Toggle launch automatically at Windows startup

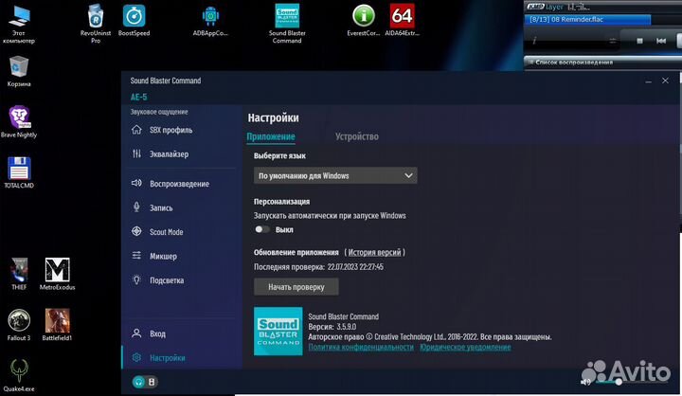point(262,229)
